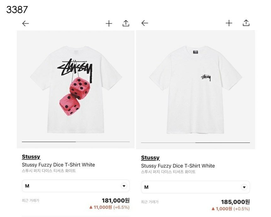The width and height of the screenshot is (271, 217).
Task: Click the +11,000원 price change indicator
Action: (109, 207)
